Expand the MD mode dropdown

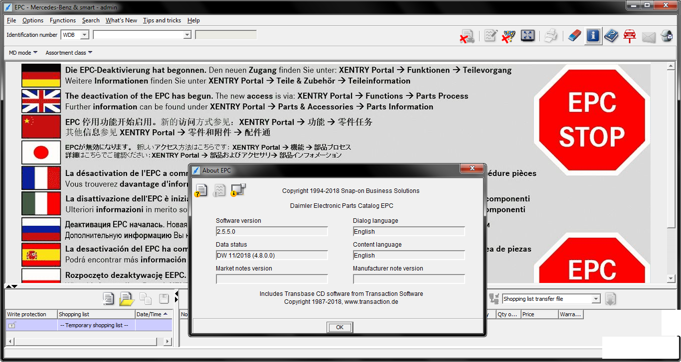point(22,52)
